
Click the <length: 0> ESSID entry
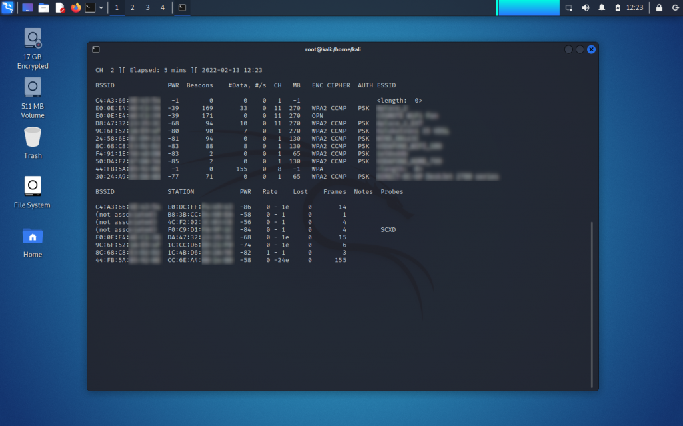[400, 101]
